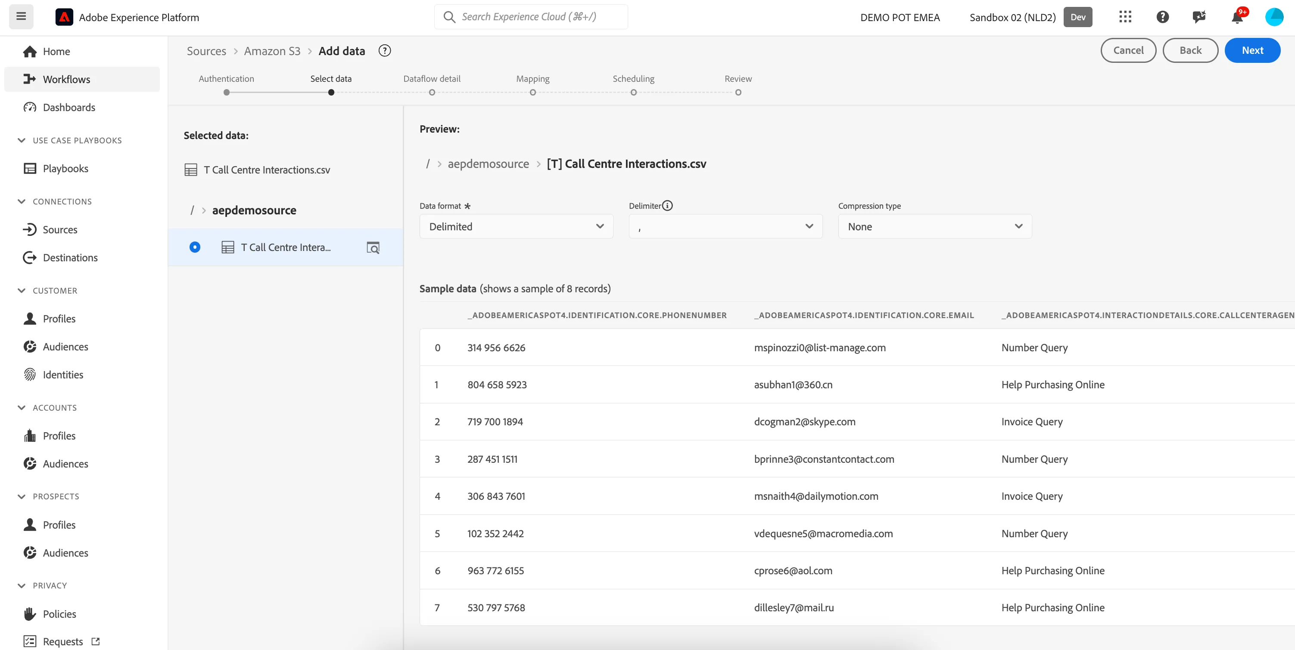The width and height of the screenshot is (1295, 650).
Task: Click the Back button
Action: pyautogui.click(x=1190, y=50)
